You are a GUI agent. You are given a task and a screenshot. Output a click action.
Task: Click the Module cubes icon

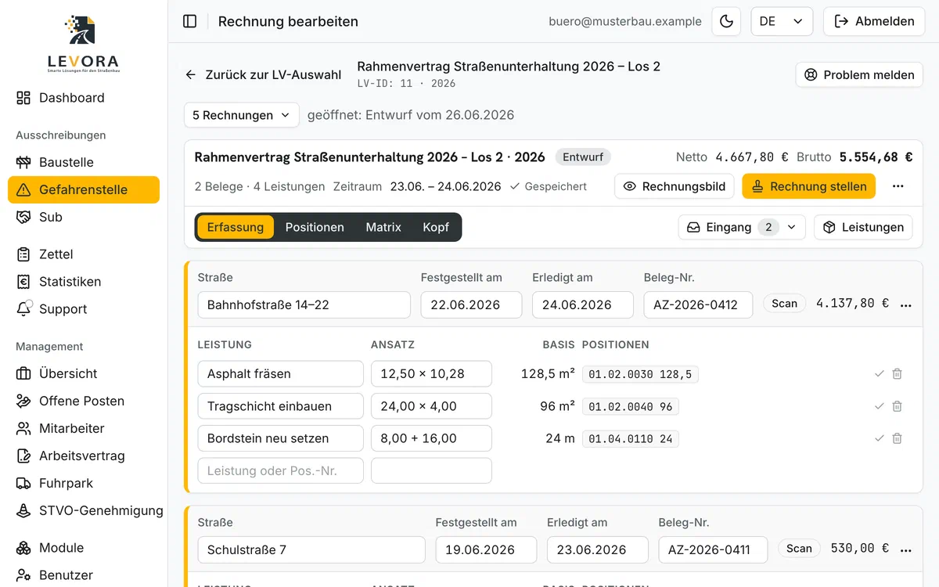[x=23, y=548]
